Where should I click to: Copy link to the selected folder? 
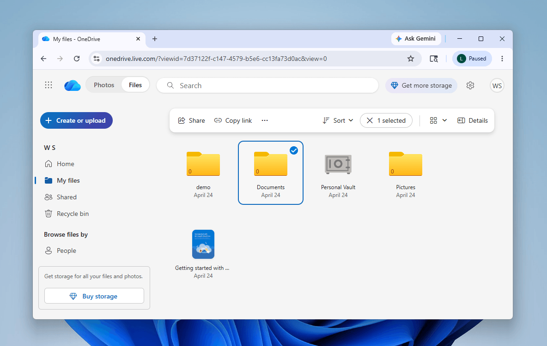pyautogui.click(x=233, y=120)
